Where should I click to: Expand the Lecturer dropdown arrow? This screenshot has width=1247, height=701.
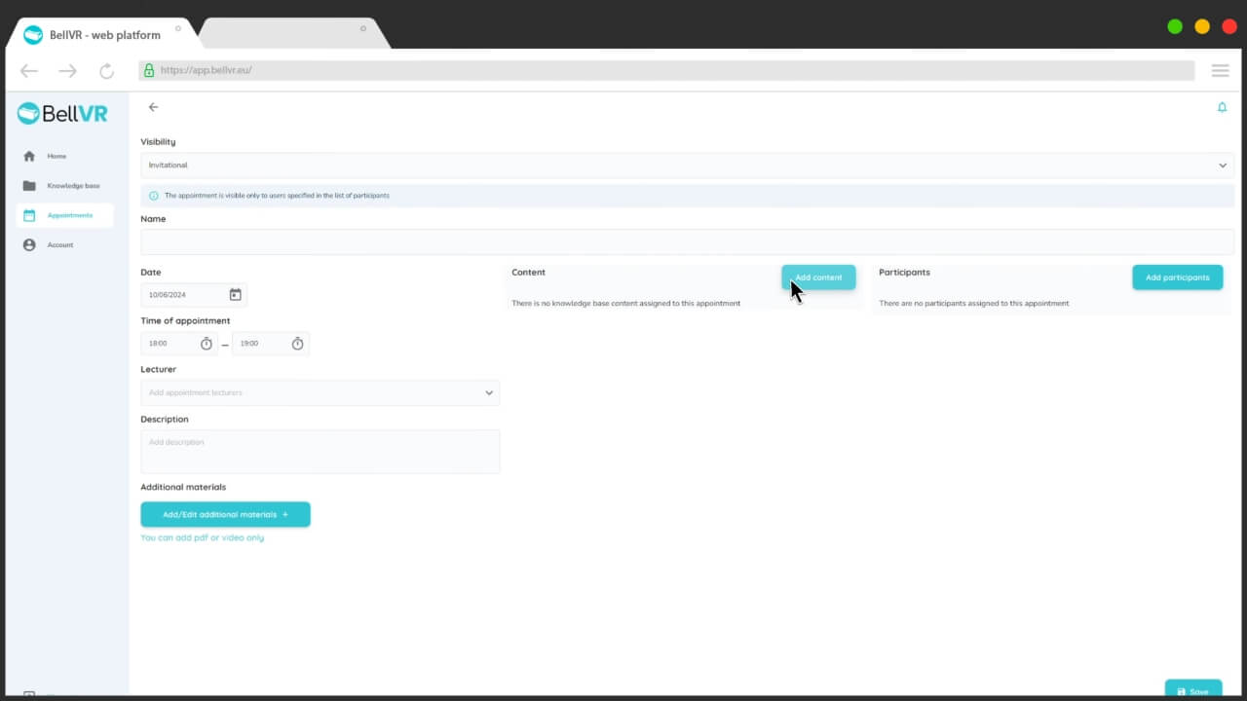pyautogui.click(x=489, y=393)
